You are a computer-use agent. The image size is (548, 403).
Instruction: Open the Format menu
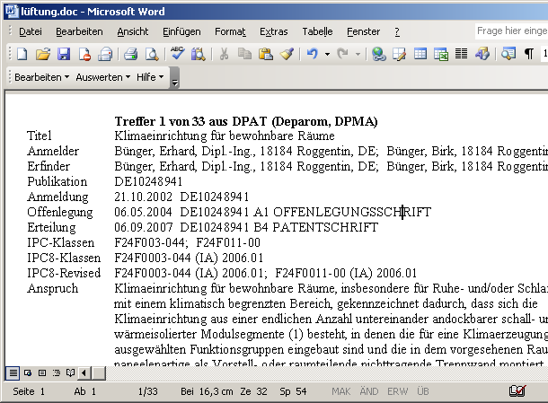pos(230,31)
